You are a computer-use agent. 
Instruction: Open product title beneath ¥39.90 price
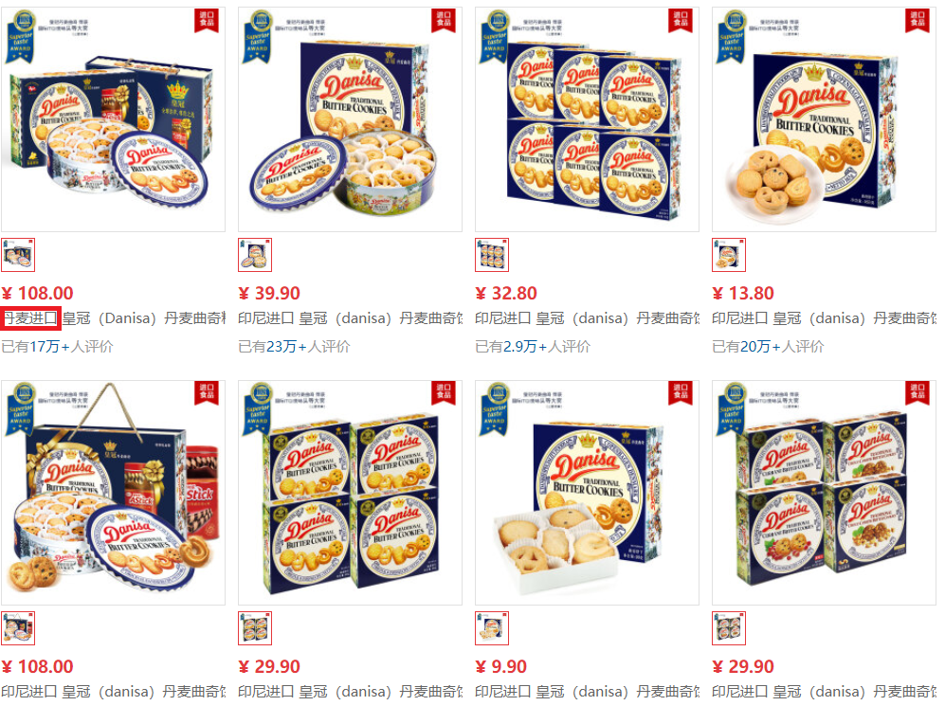(350, 318)
